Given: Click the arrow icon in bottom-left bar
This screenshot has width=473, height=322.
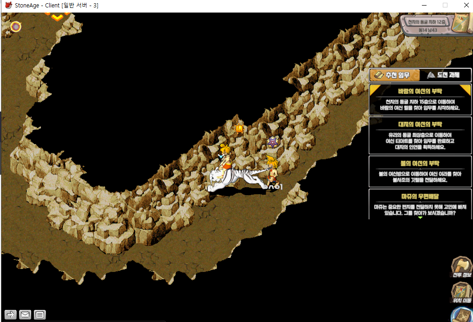Looking at the screenshot, I should (11, 315).
